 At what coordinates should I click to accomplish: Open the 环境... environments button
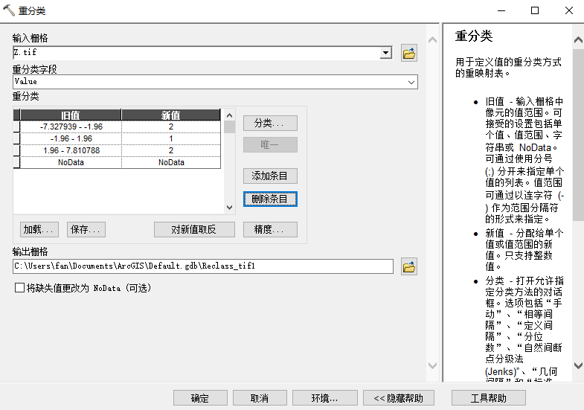pyautogui.click(x=325, y=398)
